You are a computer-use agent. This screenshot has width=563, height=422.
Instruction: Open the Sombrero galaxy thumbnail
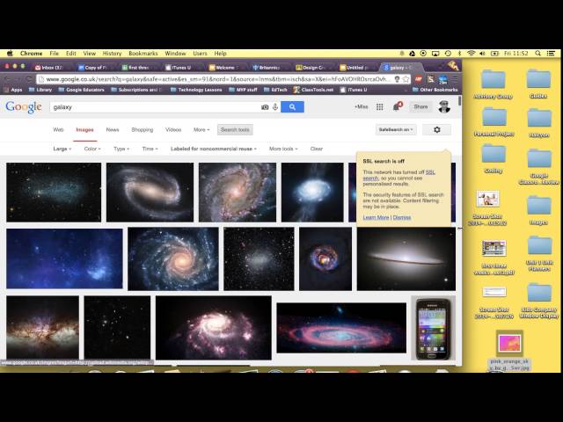[406, 258]
